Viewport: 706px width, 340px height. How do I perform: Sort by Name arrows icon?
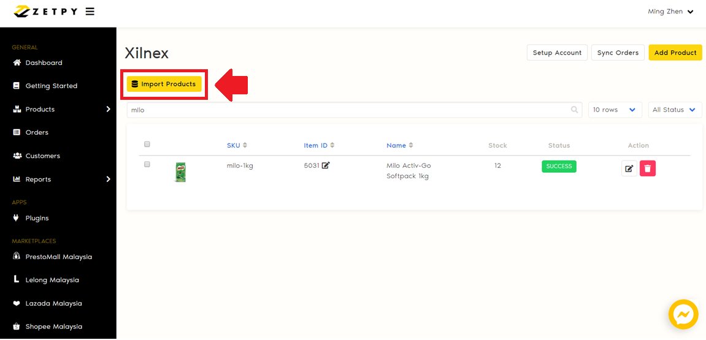(411, 145)
